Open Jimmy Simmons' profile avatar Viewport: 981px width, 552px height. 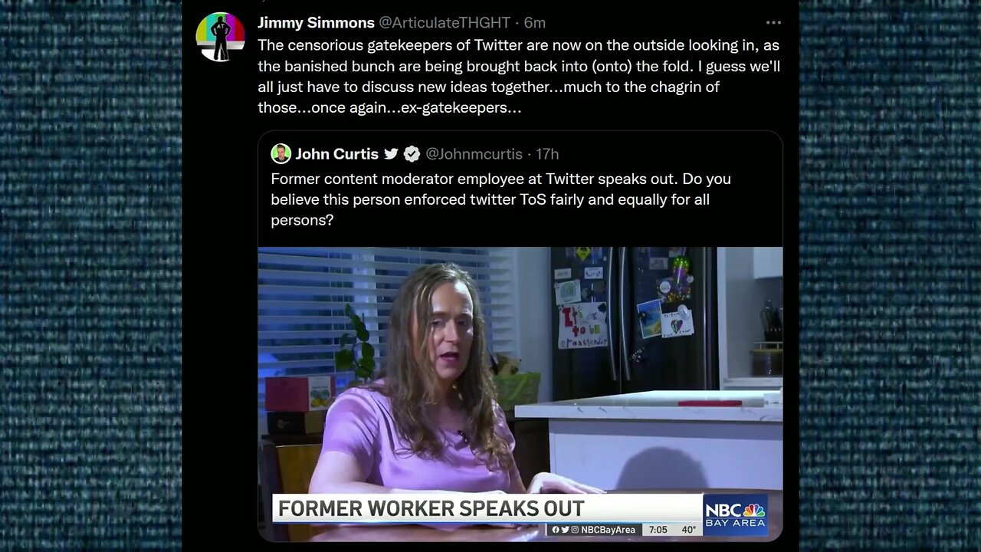(220, 36)
